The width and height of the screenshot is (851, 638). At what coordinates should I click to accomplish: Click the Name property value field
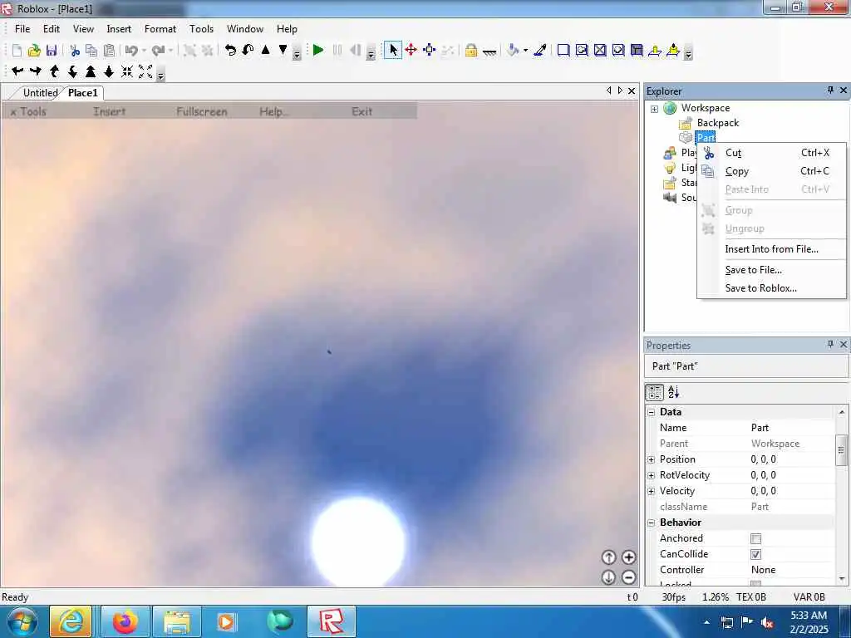click(x=791, y=428)
